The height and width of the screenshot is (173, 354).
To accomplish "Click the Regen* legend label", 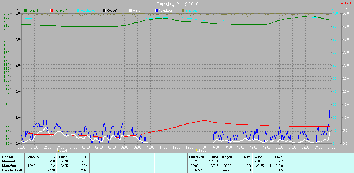I will coord(112,11).
